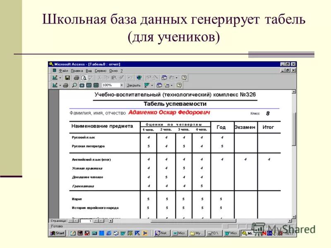The width and height of the screenshot is (331, 248).
Task: Open the Файл menu
Action: [63, 71]
